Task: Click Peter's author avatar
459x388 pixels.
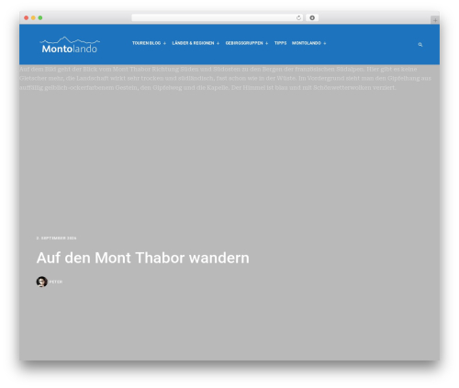Action: (x=41, y=282)
